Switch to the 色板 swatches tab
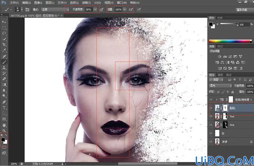This screenshot has height=166, width=254. [220, 18]
